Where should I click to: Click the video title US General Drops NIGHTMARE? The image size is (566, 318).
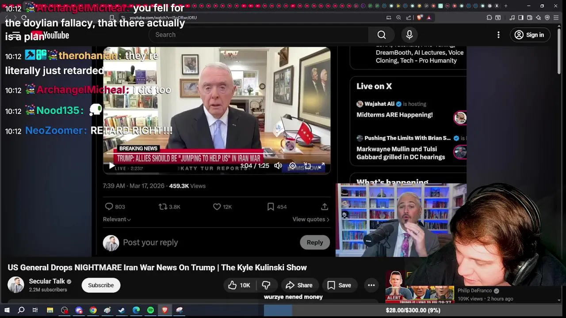click(157, 268)
